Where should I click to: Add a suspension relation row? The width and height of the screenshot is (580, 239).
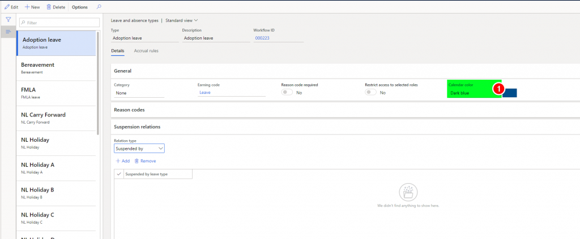point(122,161)
